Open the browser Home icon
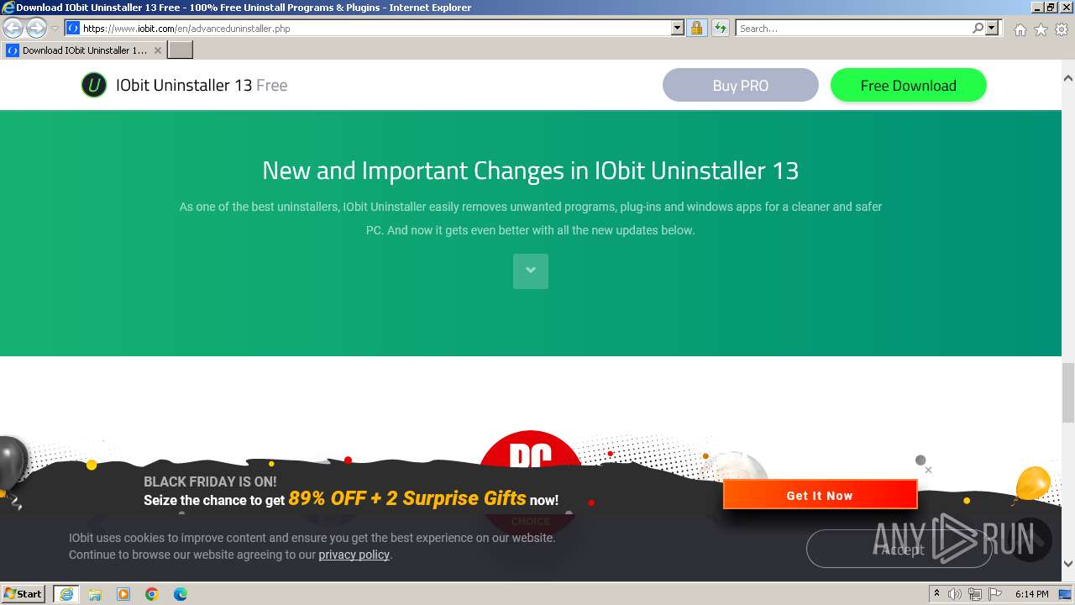 (x=1020, y=29)
